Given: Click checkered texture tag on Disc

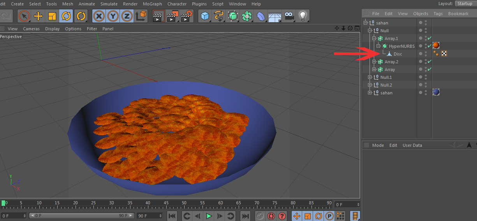Looking at the screenshot, I should (444, 54).
